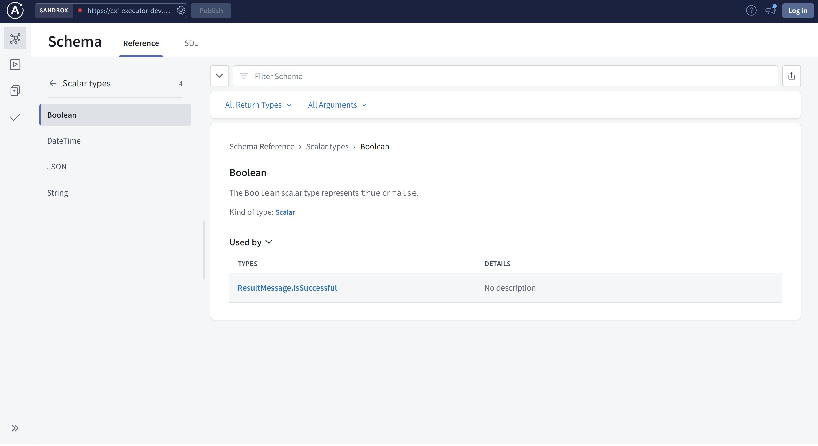Screen dimensions: 818x446
Task: Open the Schema graph sidebar icon
Action: 15,39
